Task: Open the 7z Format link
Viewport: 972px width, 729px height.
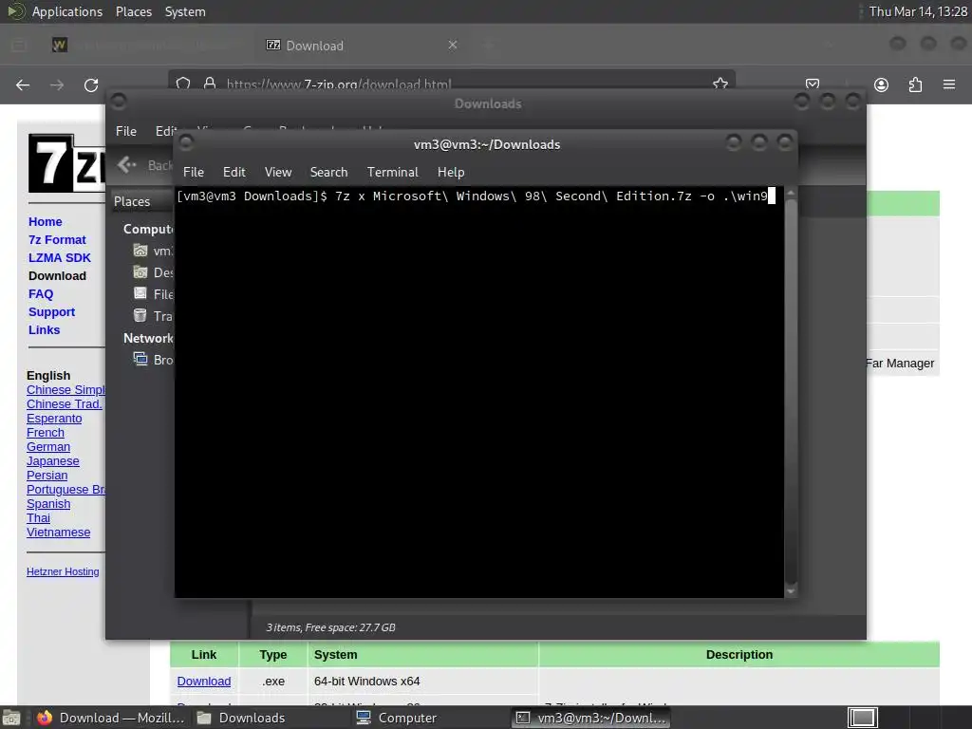Action: tap(57, 240)
